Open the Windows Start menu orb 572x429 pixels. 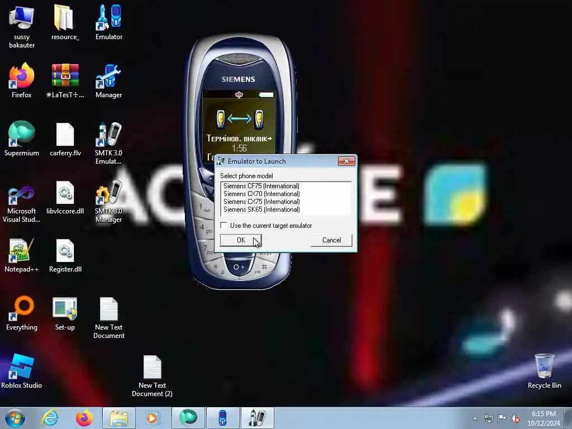point(15,418)
